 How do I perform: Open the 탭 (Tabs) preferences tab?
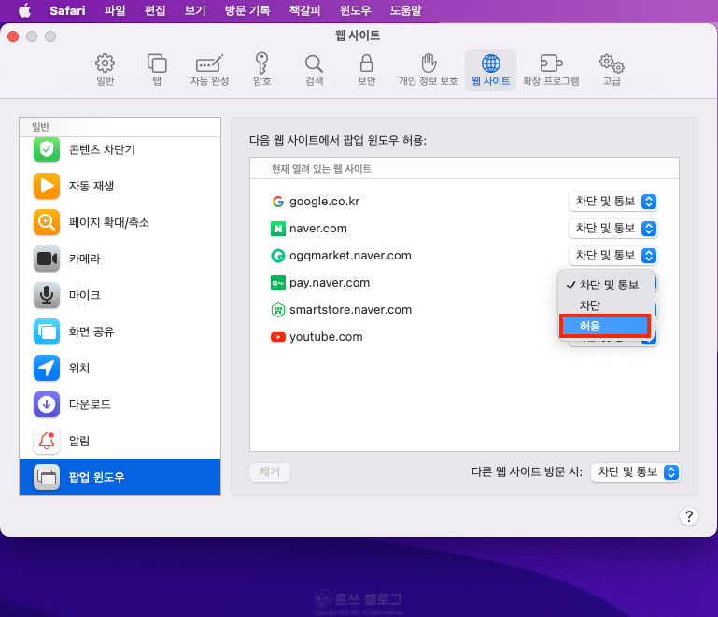(157, 70)
